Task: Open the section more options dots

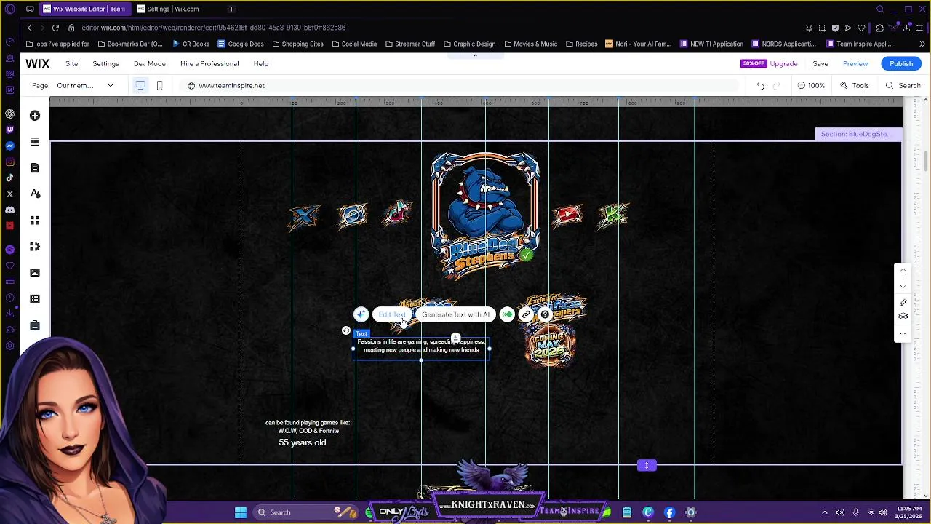Action: point(903,333)
